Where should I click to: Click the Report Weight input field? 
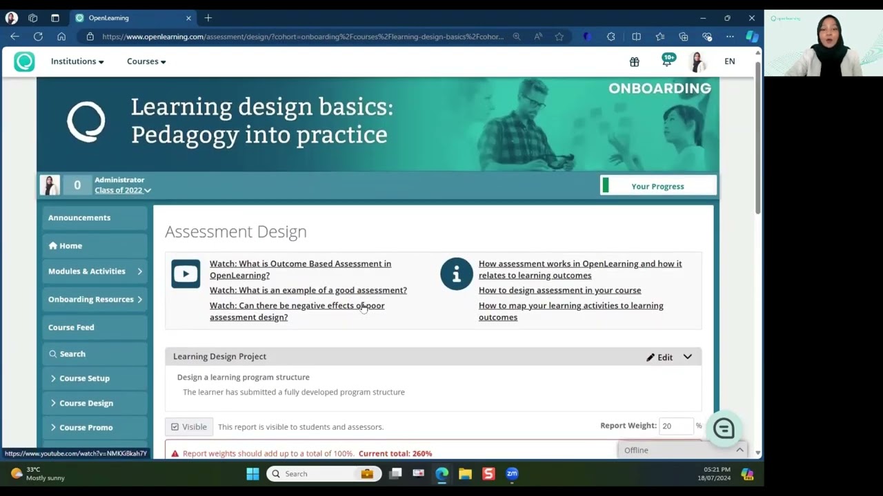pos(676,426)
